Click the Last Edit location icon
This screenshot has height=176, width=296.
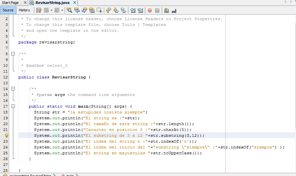[39, 10]
